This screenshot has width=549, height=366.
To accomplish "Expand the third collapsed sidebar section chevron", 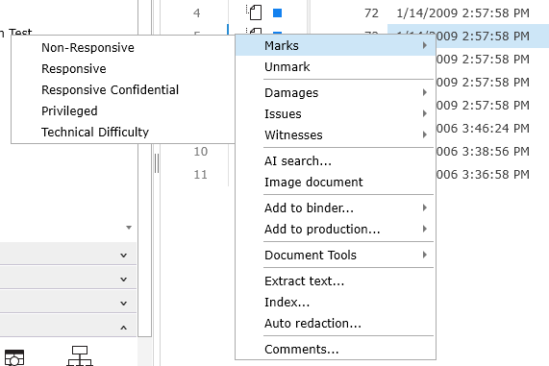I will pos(124,303).
